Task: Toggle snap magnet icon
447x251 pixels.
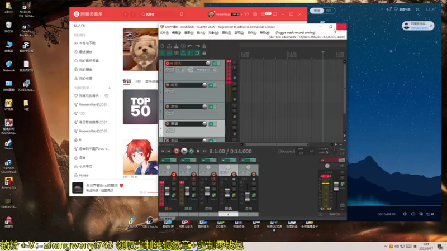Action: (x=197, y=53)
